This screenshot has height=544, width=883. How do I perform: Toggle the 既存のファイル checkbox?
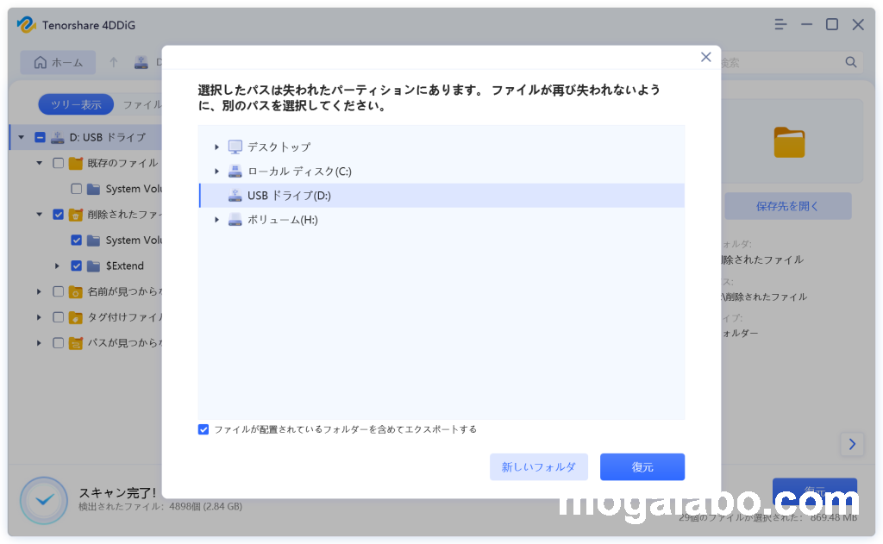(x=58, y=163)
